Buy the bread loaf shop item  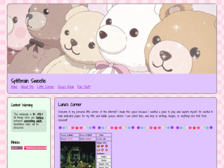point(98,150)
